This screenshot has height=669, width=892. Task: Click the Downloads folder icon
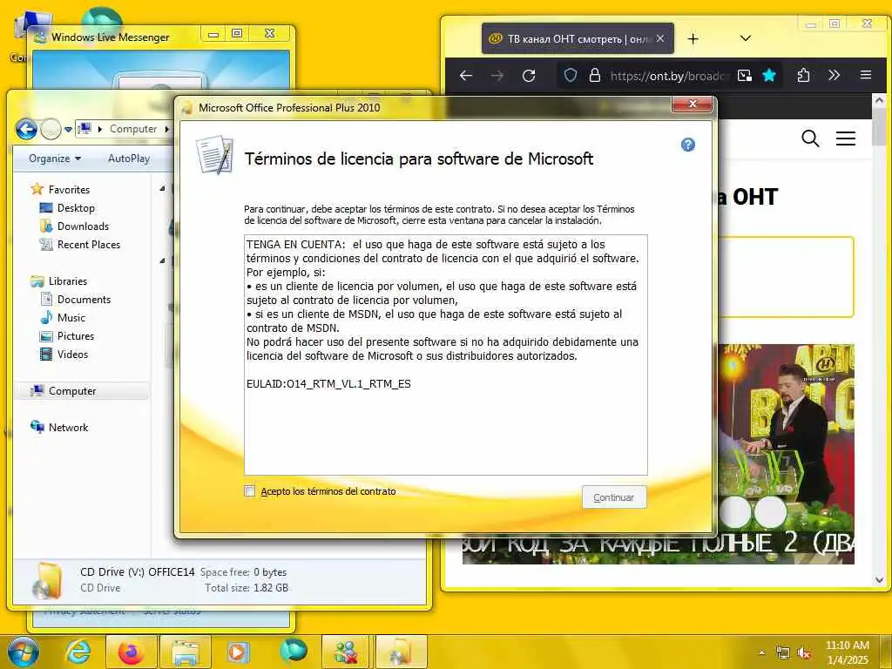46,226
